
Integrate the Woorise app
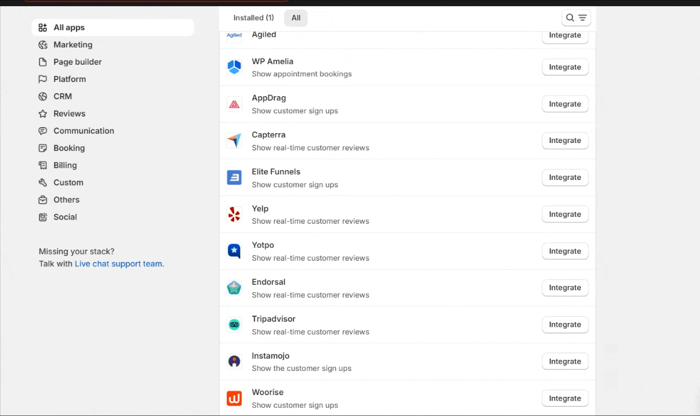click(564, 399)
